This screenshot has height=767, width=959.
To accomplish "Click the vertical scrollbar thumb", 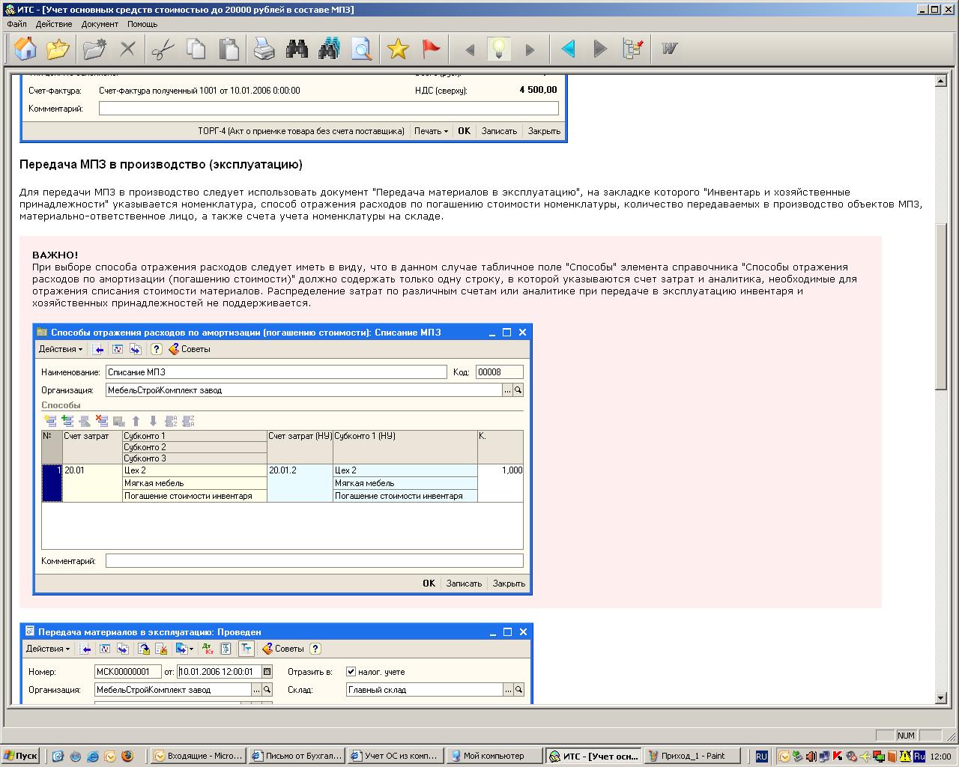I will point(941,307).
